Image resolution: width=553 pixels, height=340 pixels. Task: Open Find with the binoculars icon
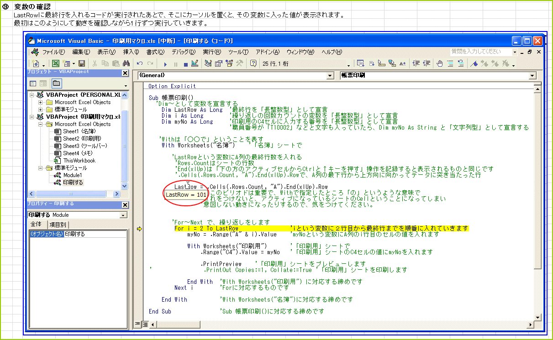125,64
